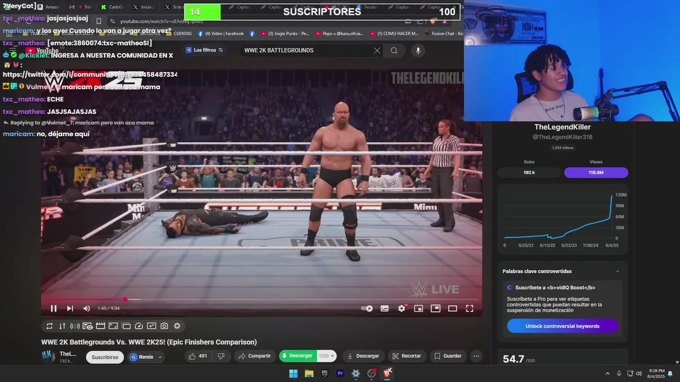Screen dimensions: 680x382
Task: Clip the video with Recortar
Action: click(x=406, y=356)
